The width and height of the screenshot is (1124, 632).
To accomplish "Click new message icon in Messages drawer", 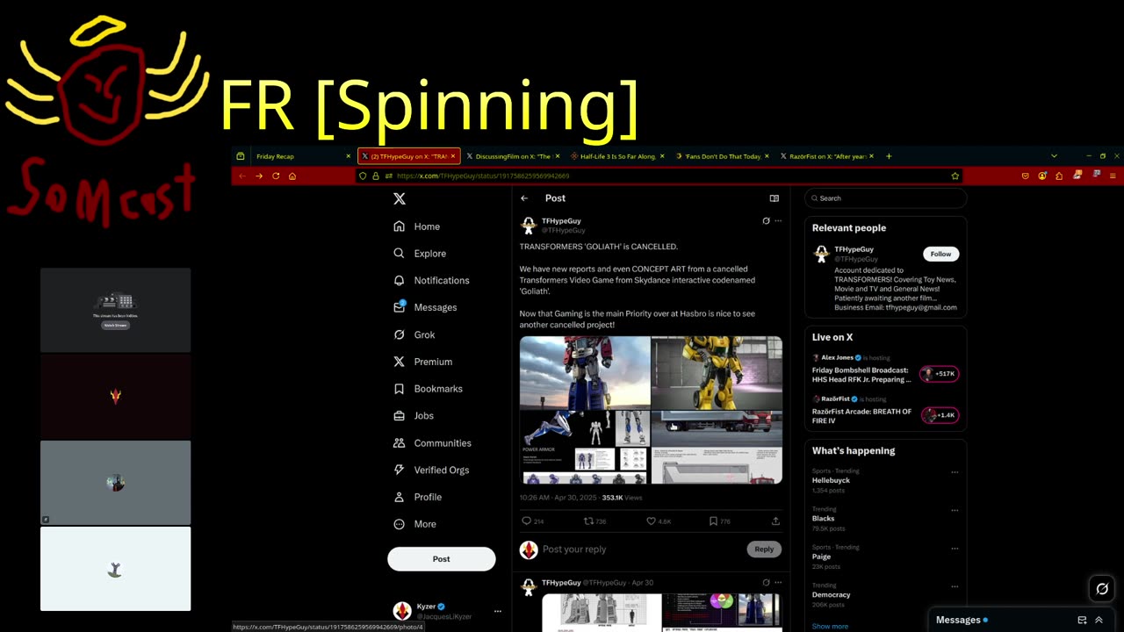I will pyautogui.click(x=1082, y=620).
